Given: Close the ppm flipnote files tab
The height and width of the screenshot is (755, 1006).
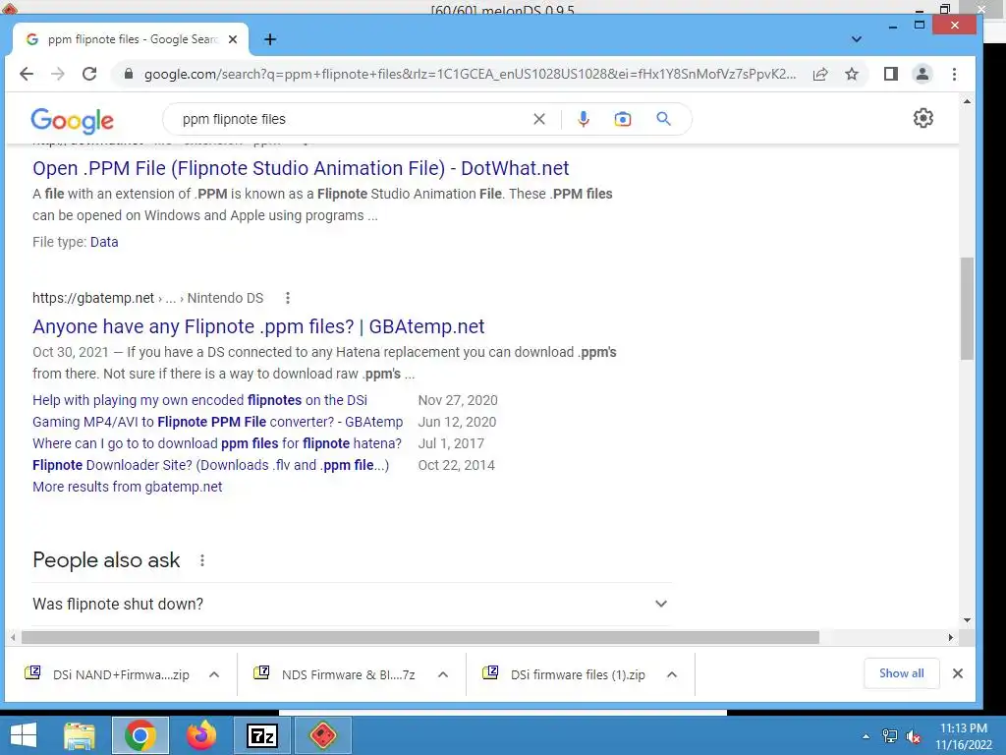Looking at the screenshot, I should tap(233, 39).
